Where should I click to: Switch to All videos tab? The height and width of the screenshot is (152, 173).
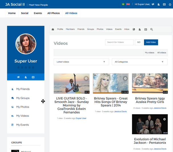[x=162, y=53]
